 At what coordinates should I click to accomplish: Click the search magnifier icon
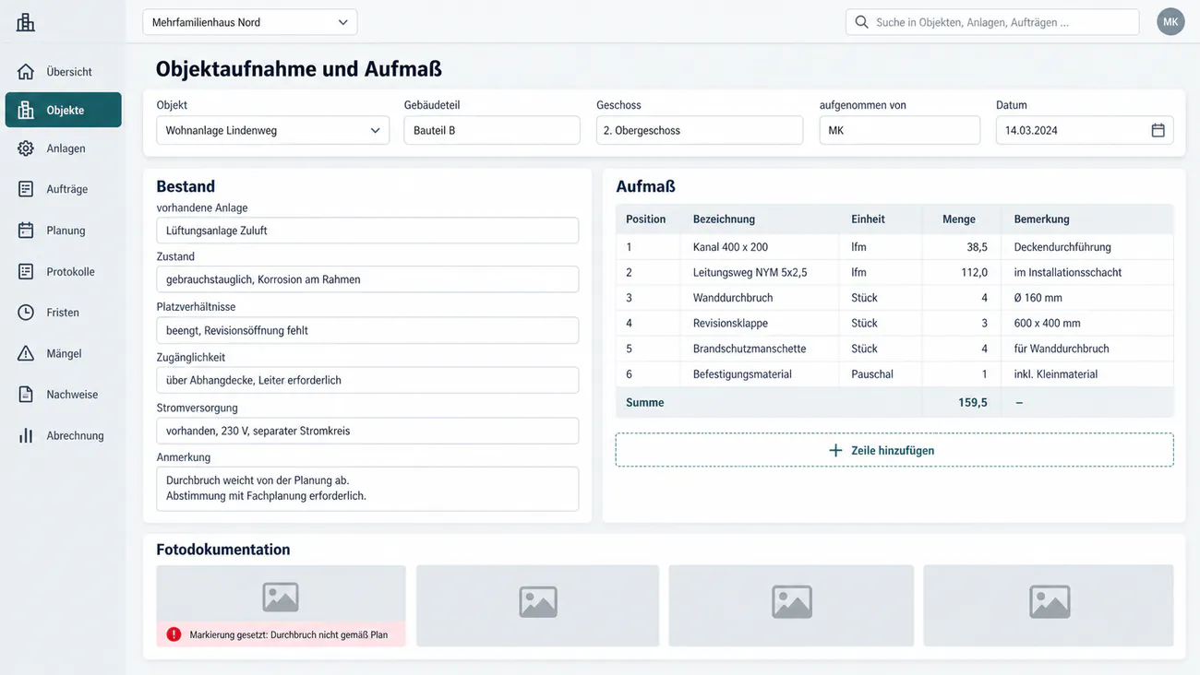point(861,22)
